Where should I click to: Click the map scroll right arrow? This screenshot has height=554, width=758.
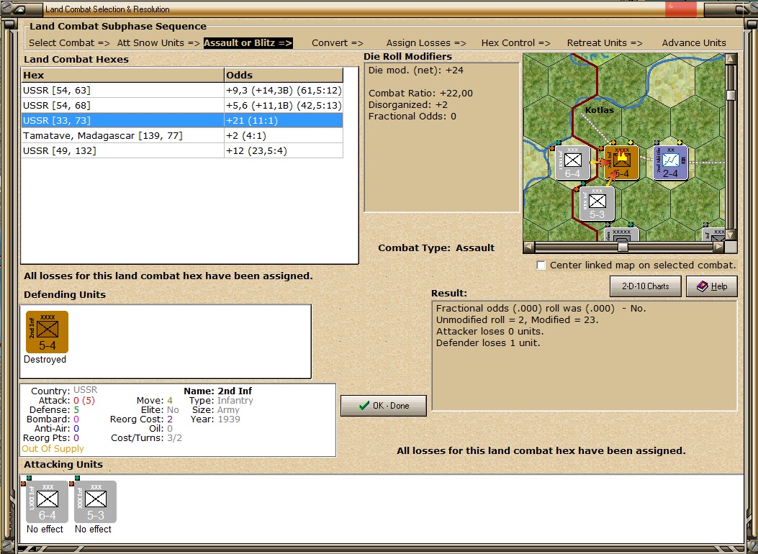(x=719, y=248)
